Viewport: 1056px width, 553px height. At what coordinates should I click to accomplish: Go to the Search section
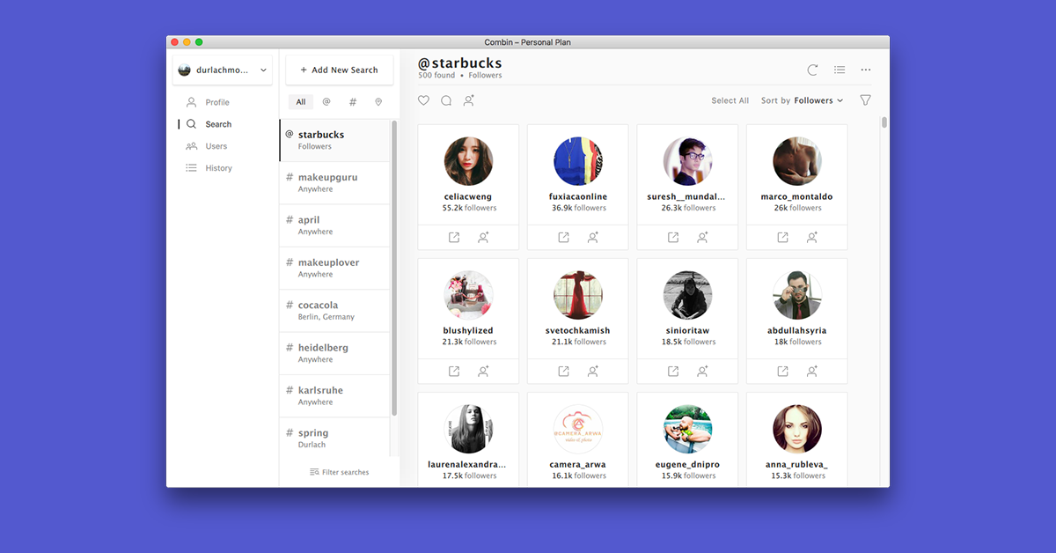click(x=209, y=124)
